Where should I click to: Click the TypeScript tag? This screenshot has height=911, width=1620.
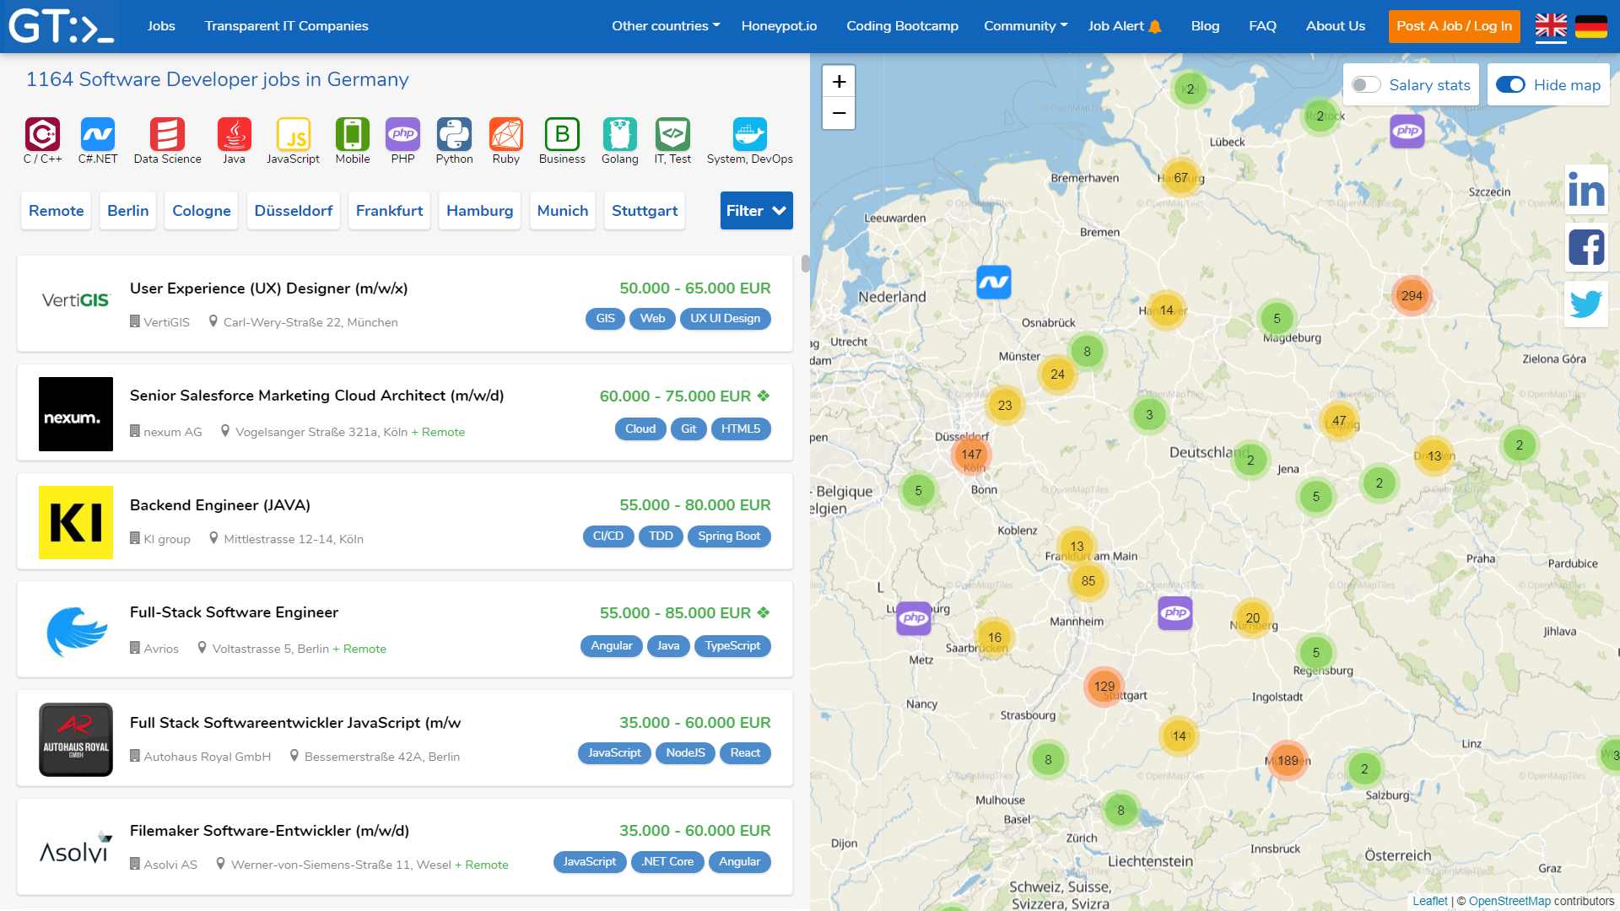(732, 646)
